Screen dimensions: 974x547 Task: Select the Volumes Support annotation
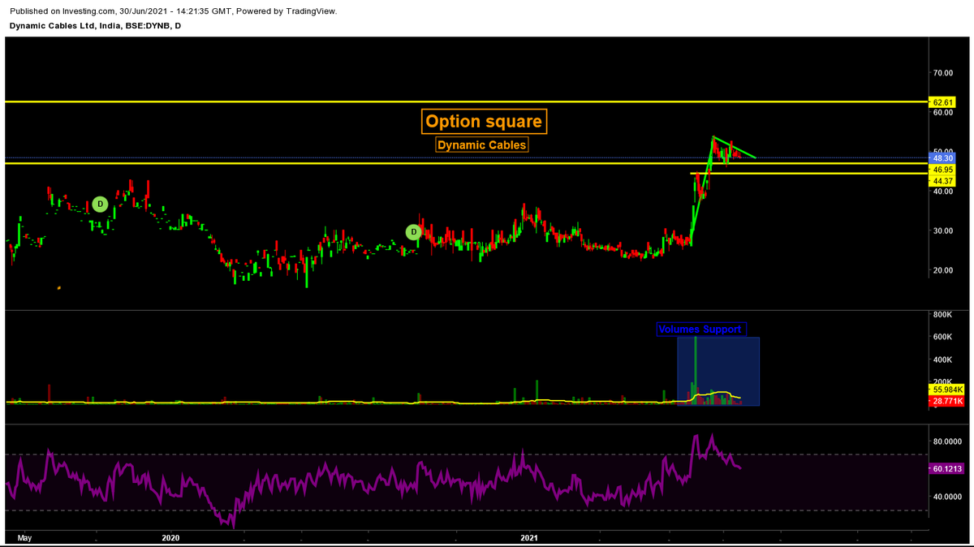[701, 329]
